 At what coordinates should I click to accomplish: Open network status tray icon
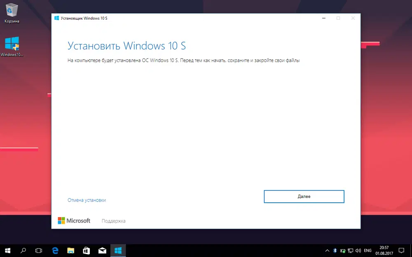pyautogui.click(x=350, y=251)
